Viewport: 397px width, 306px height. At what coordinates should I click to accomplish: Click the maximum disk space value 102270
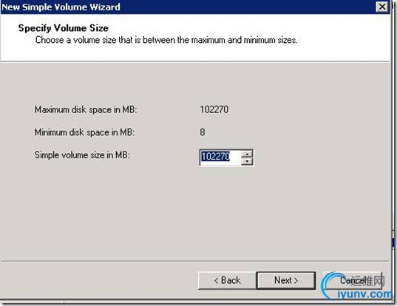(214, 109)
